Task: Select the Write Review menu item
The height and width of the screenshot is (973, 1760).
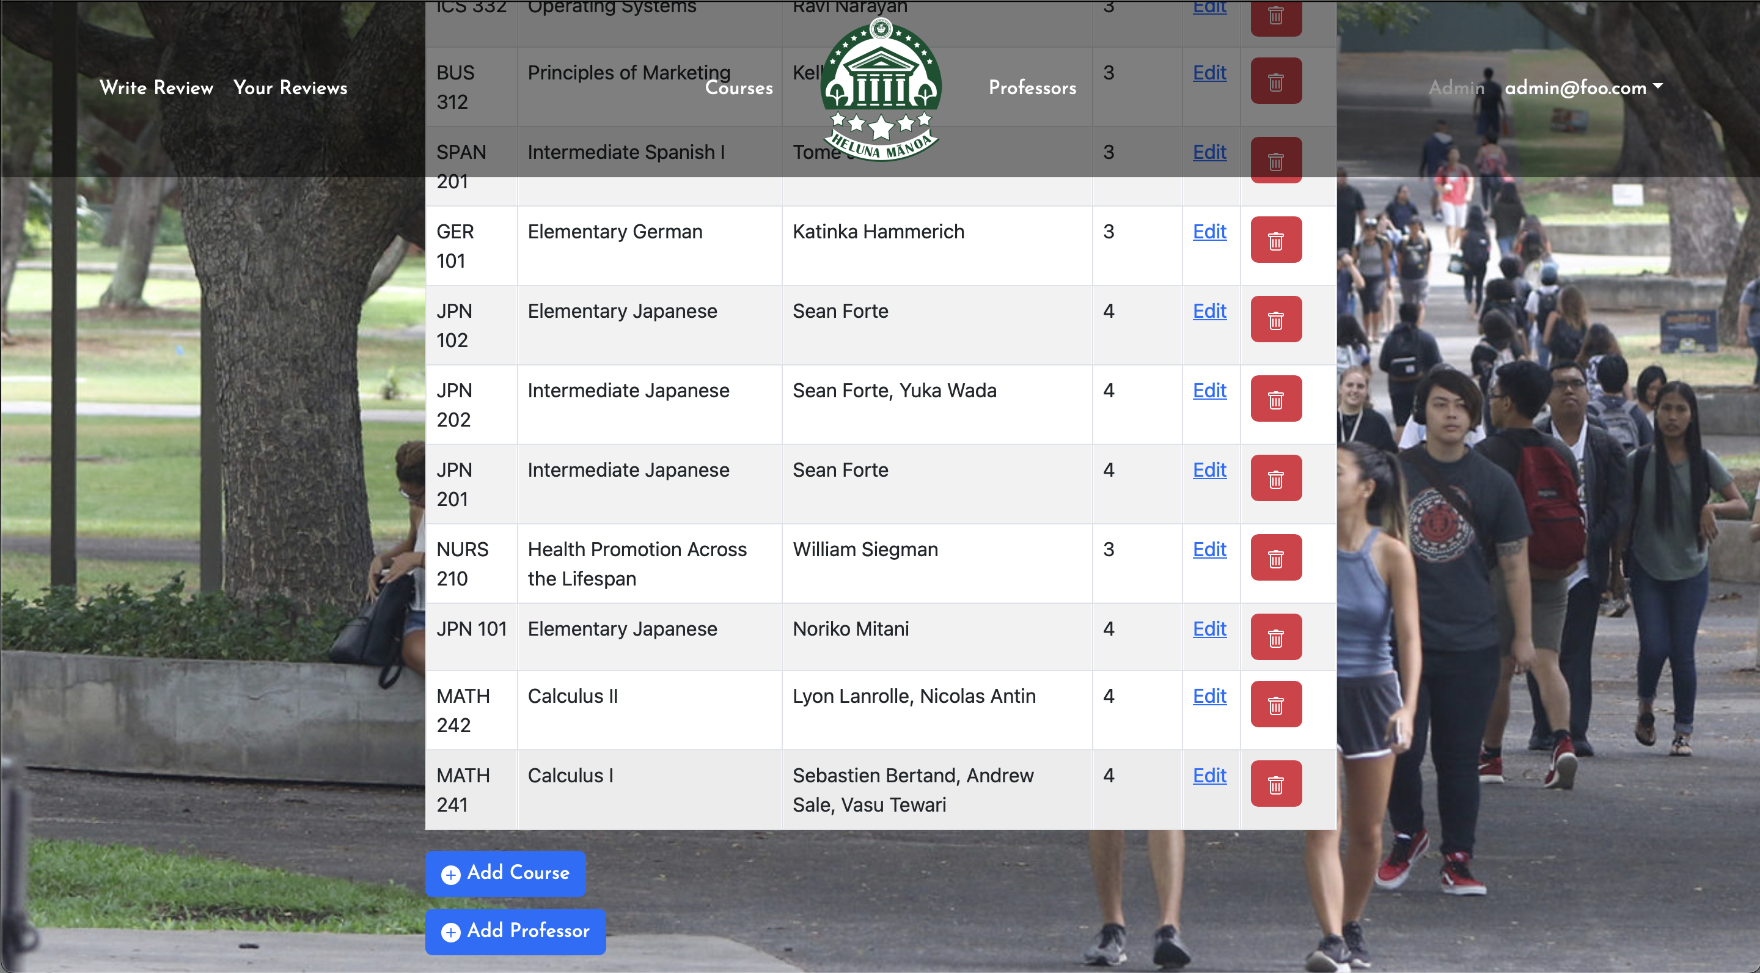Action: point(157,87)
